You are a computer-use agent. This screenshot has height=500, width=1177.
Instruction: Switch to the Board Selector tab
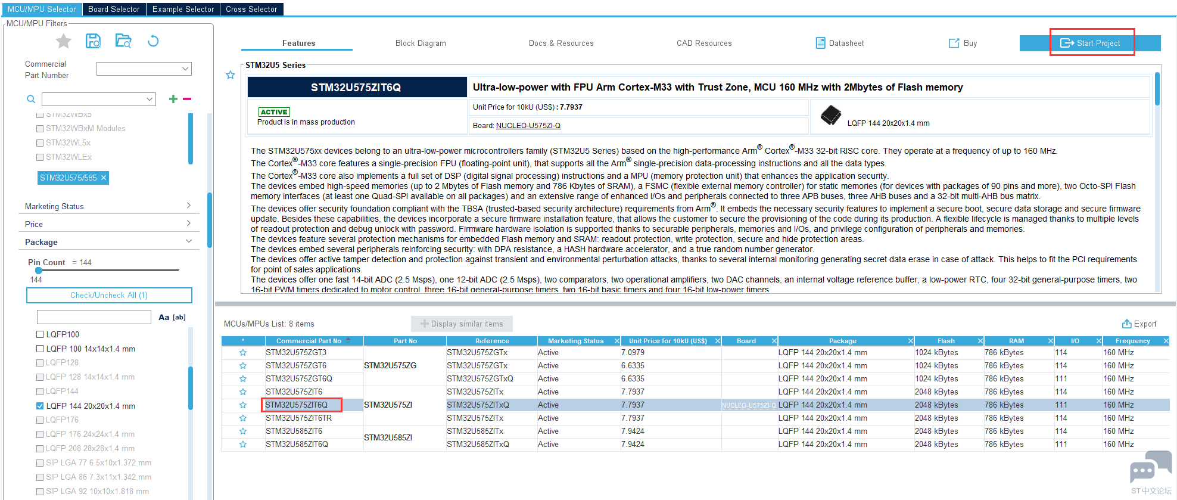pos(114,9)
